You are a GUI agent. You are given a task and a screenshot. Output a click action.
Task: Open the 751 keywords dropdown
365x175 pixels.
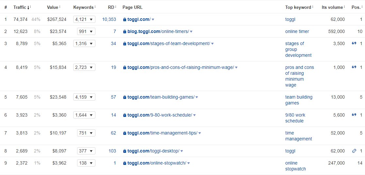coord(86,133)
